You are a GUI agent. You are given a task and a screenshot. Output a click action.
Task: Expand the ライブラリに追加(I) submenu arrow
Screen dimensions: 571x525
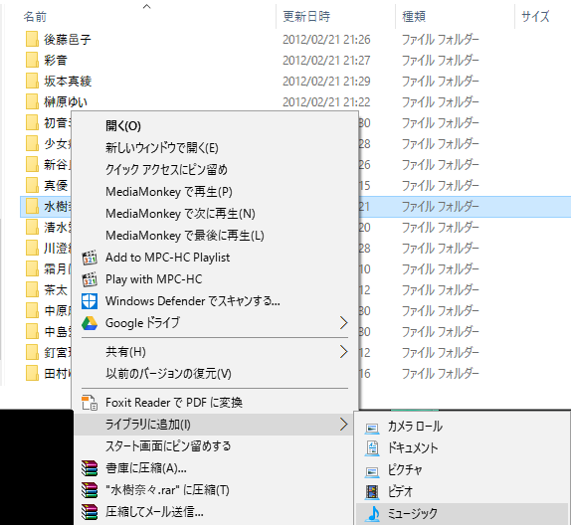(343, 425)
